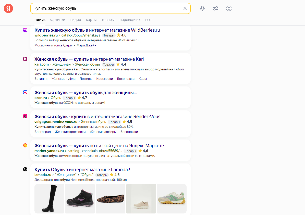Switch to the переводчик tab
Screen dimensions: 305x215
[130, 20]
